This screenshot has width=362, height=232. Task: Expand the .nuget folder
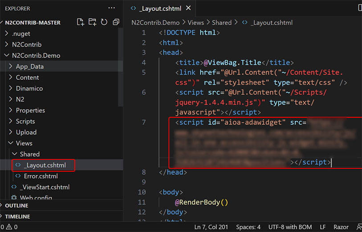click(x=7, y=33)
